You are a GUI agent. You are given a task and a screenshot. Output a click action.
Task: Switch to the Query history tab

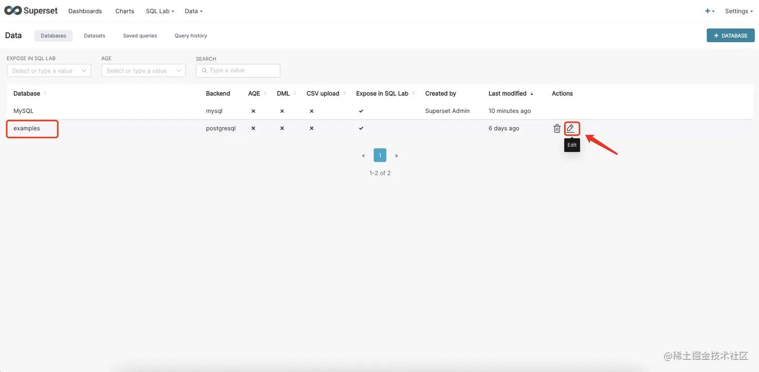coord(191,36)
